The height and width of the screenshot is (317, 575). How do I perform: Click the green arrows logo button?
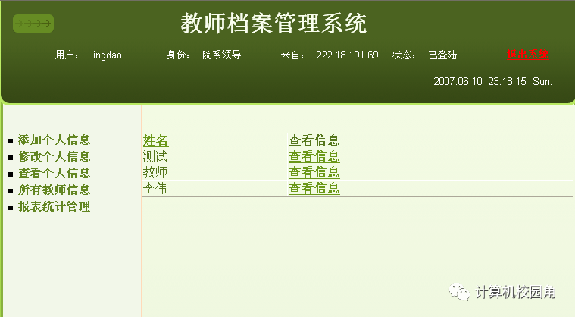[x=33, y=24]
